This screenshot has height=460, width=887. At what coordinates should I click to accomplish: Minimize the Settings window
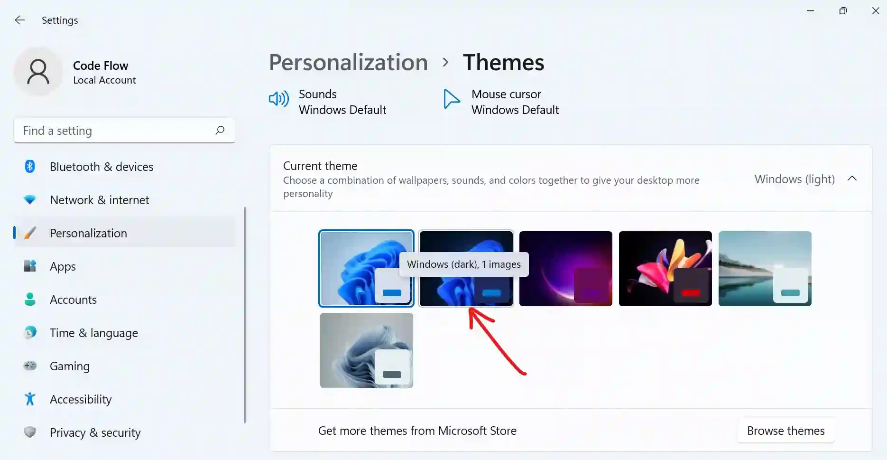tap(810, 10)
